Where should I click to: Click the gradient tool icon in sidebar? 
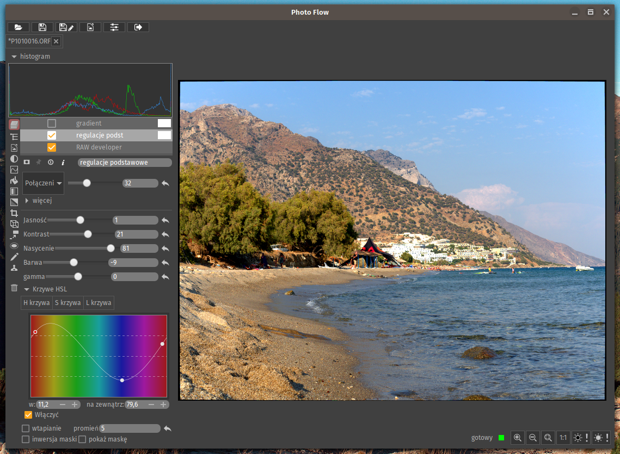click(x=14, y=191)
